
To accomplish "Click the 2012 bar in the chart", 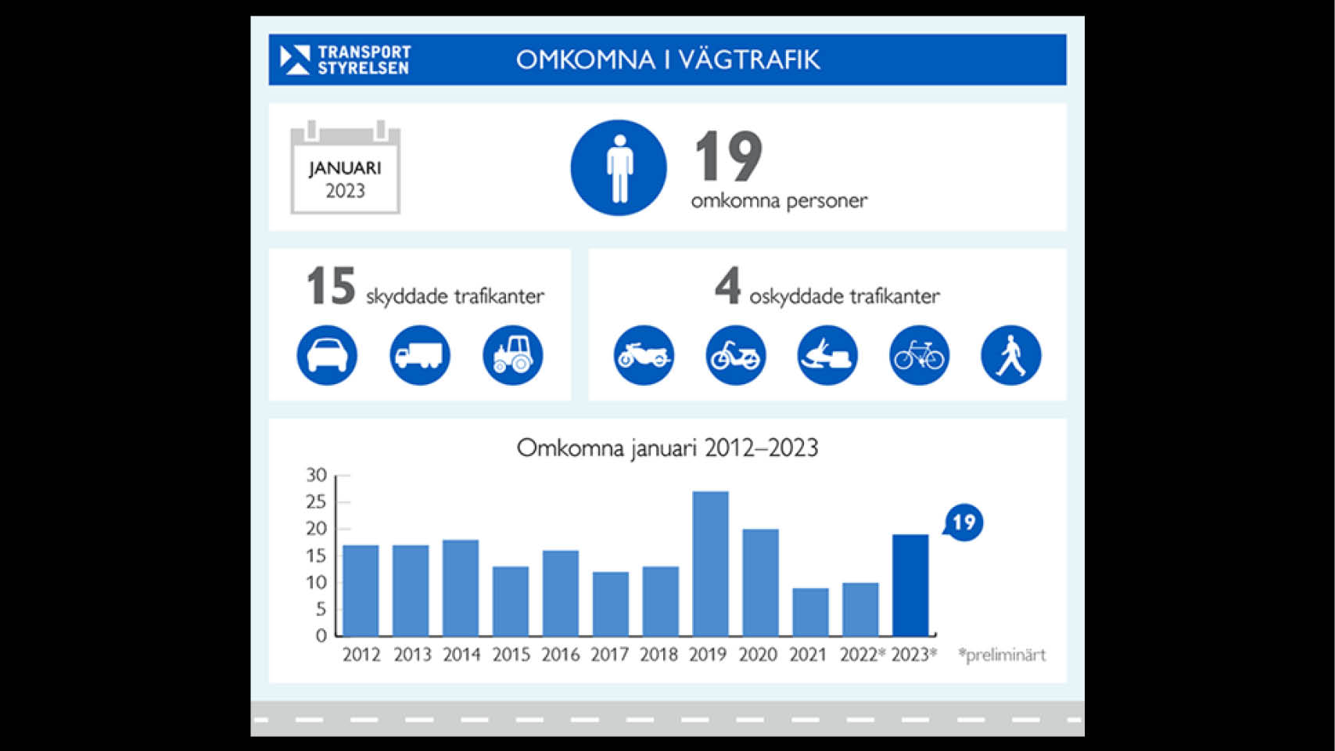I will click(361, 591).
